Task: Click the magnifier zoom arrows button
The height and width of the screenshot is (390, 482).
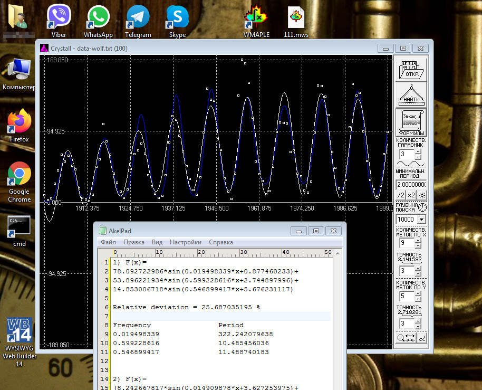Action: 406,338
